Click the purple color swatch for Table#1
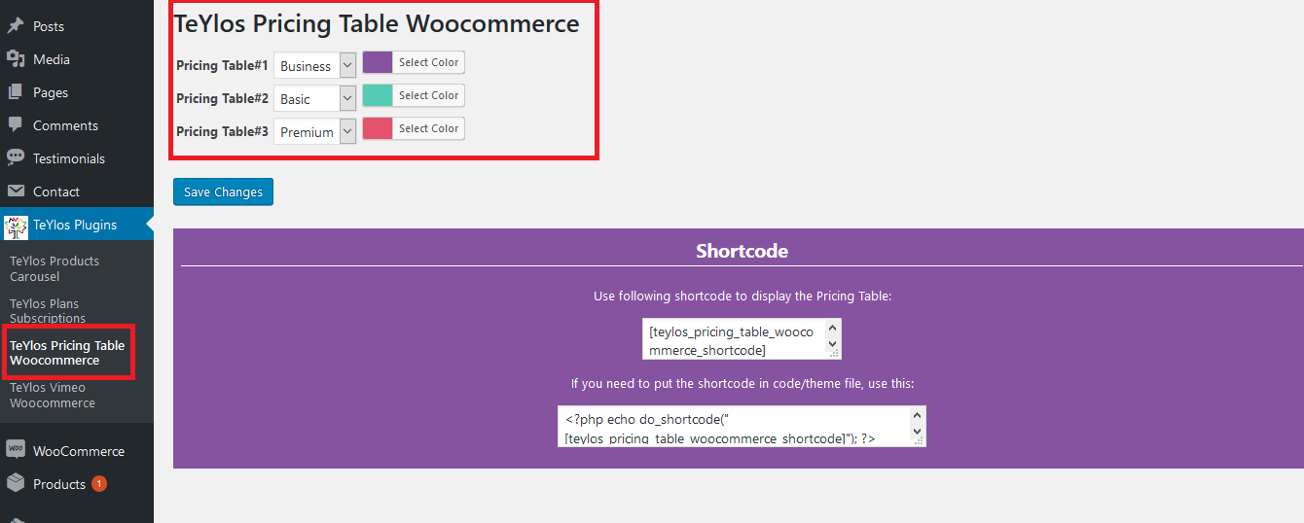 pyautogui.click(x=378, y=62)
